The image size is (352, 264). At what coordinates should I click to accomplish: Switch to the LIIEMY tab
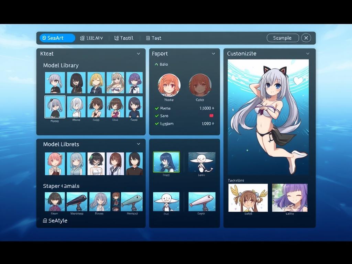tap(91, 38)
